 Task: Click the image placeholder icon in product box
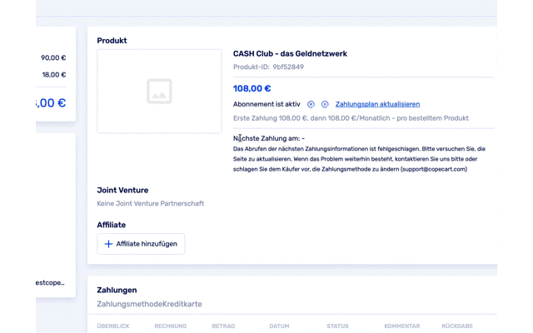[159, 91]
